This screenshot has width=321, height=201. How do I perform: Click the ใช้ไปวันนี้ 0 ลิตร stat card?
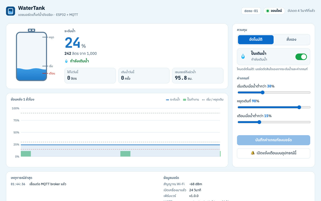[90, 76]
